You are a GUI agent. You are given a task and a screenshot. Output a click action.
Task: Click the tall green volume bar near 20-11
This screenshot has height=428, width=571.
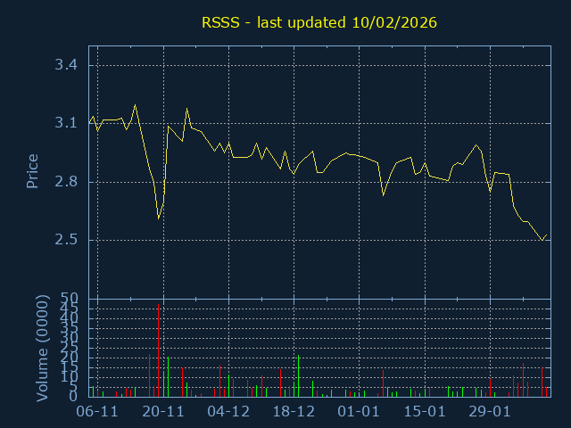click(168, 377)
